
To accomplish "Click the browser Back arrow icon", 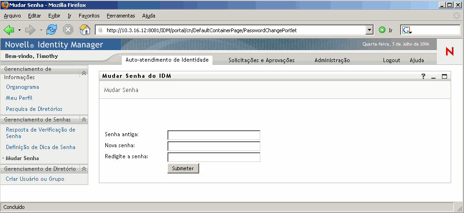I will coord(9,30).
